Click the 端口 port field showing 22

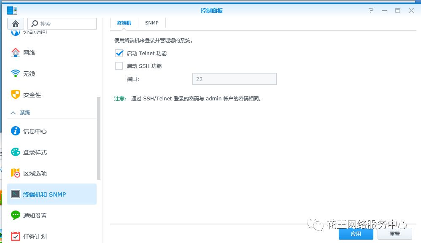click(235, 79)
